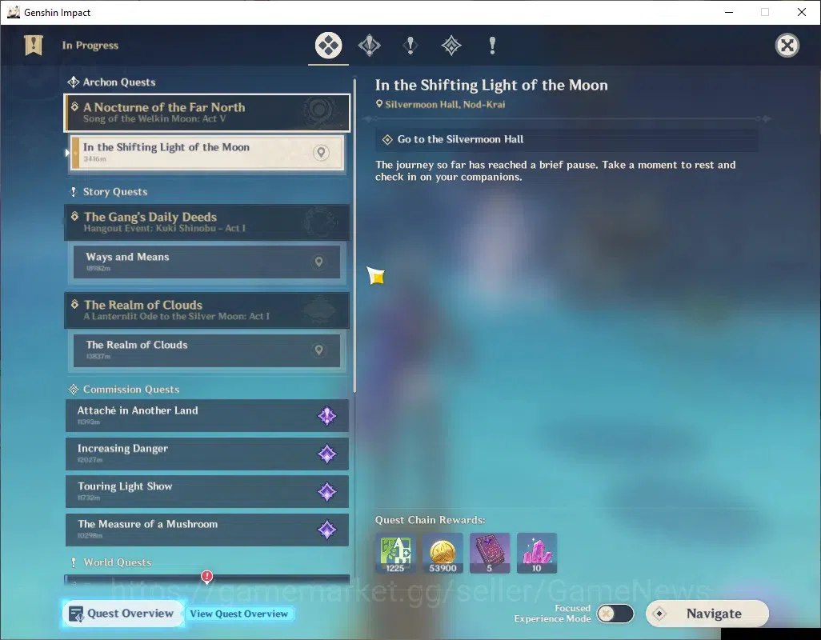Click location pin on Ways and Means
The height and width of the screenshot is (640, 821).
[318, 262]
